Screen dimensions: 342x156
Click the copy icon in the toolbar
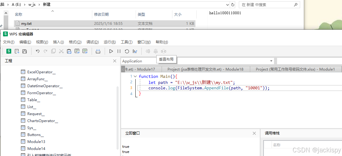(53, 51)
